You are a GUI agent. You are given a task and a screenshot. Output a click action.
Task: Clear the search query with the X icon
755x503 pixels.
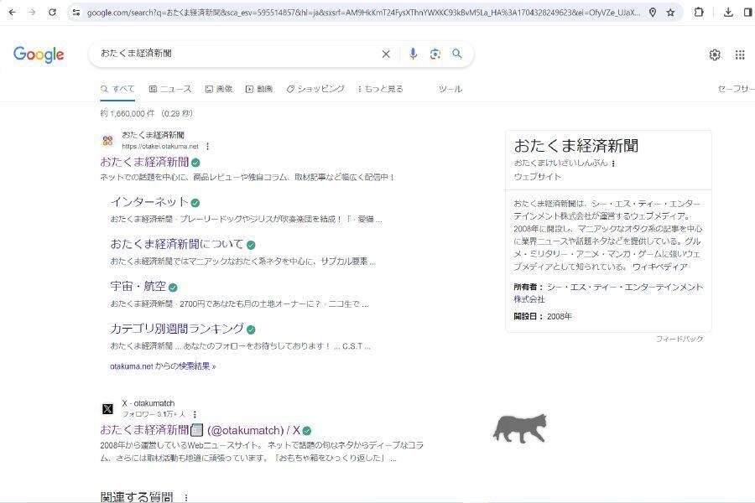click(385, 54)
